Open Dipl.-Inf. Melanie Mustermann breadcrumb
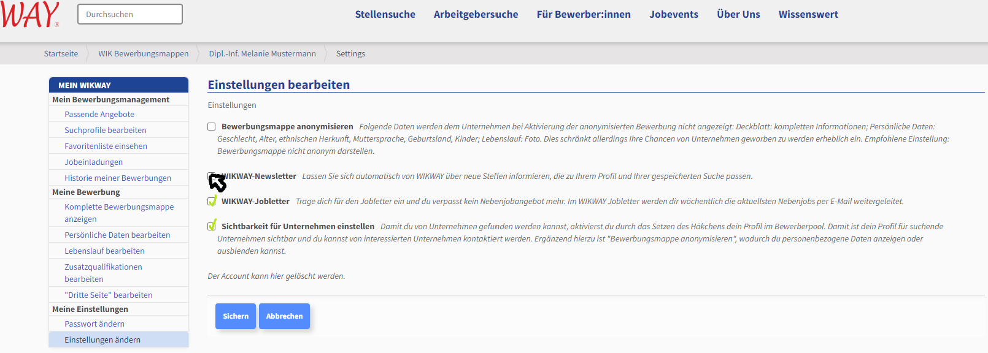 click(x=262, y=54)
